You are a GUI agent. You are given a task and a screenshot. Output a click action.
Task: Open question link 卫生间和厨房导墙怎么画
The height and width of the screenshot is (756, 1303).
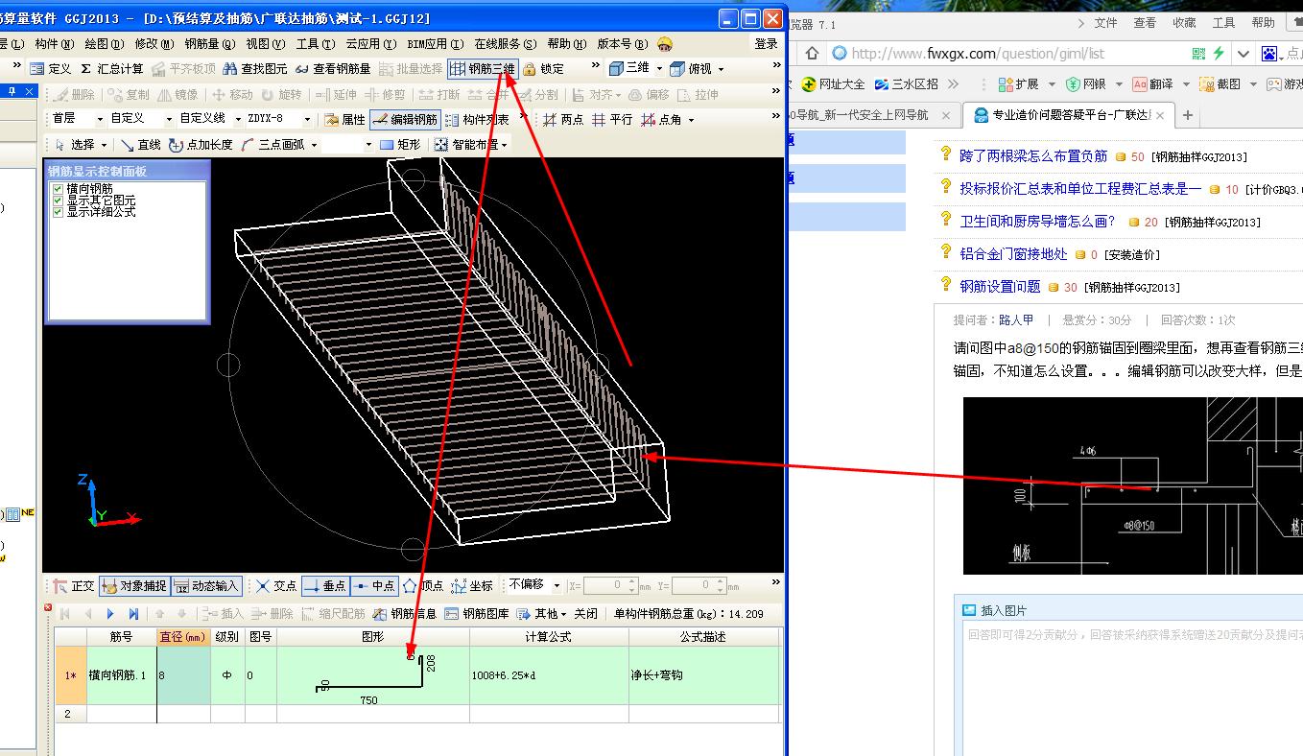tap(1037, 222)
